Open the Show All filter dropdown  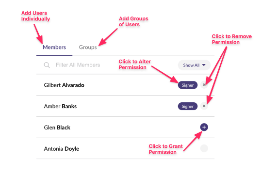coord(194,65)
